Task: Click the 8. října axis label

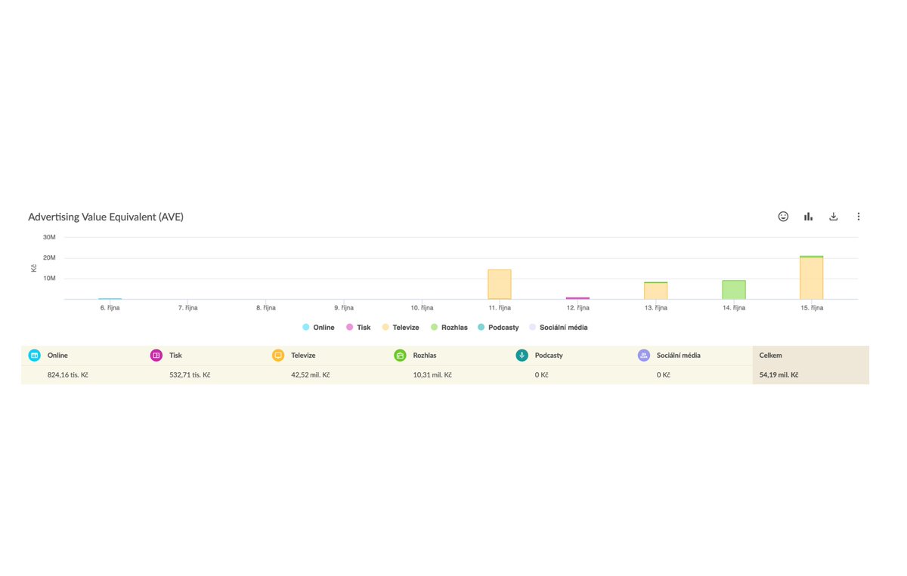Action: (265, 308)
